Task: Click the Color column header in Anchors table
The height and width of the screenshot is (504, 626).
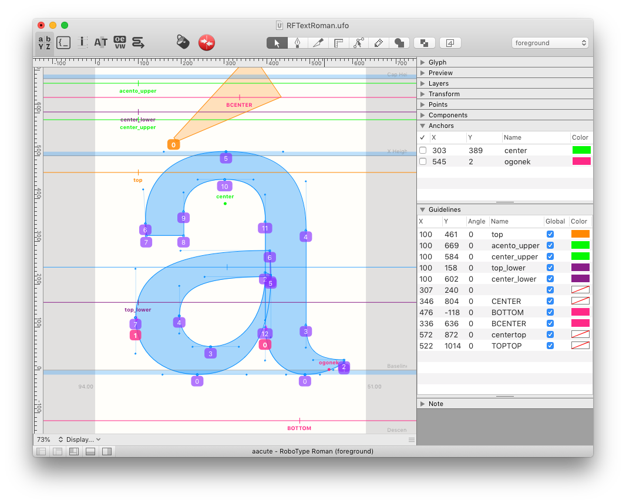Action: click(x=580, y=137)
